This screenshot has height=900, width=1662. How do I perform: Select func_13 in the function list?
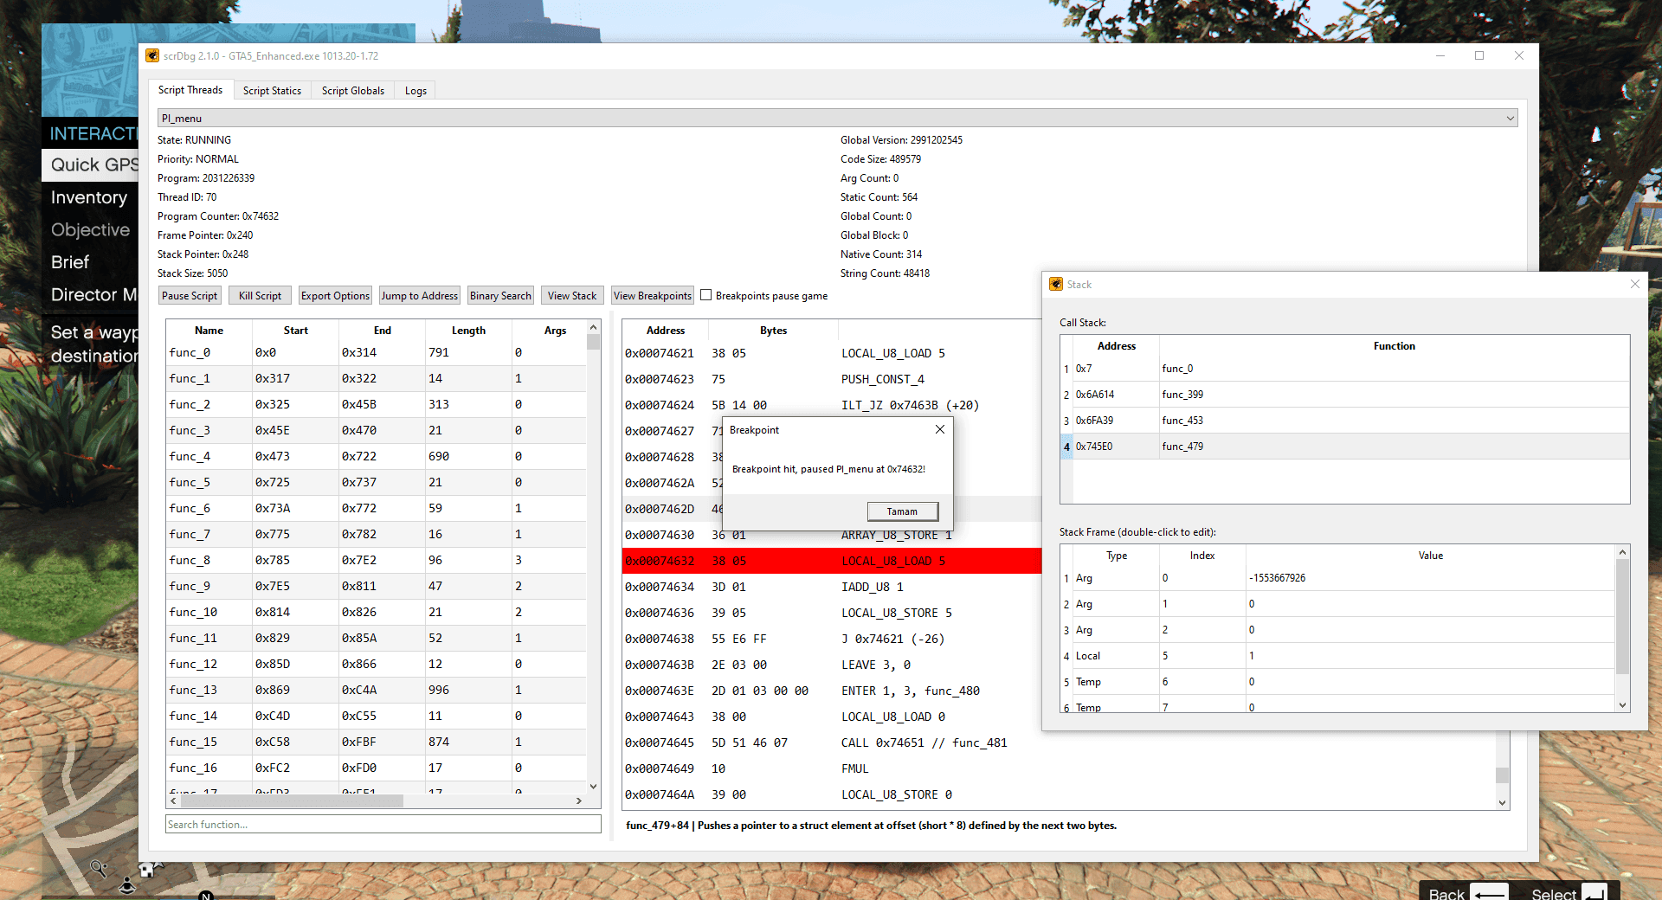(x=194, y=690)
